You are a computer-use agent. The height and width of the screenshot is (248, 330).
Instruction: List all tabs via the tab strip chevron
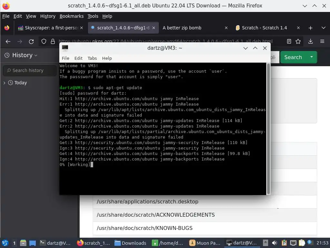click(324, 28)
